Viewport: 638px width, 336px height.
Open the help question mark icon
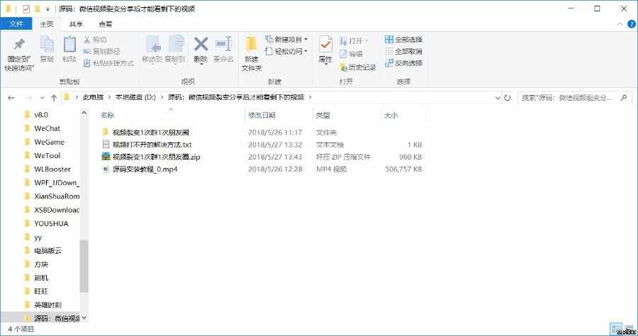pyautogui.click(x=632, y=24)
